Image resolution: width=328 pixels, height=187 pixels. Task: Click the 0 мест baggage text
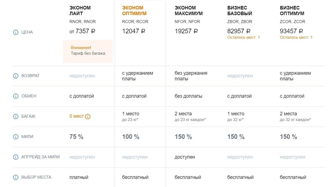(76, 116)
